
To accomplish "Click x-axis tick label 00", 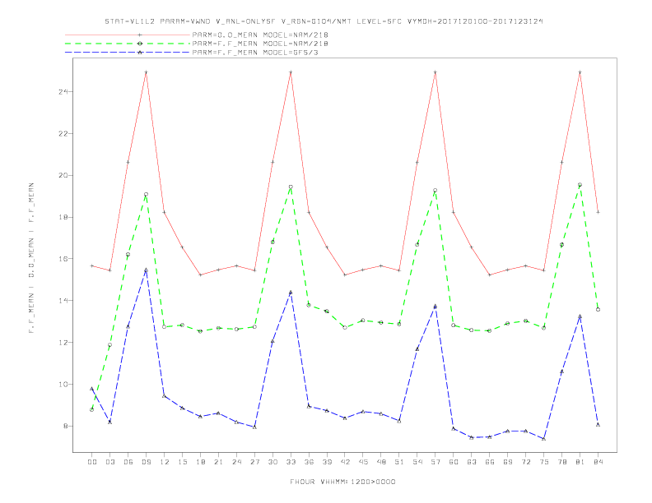I will click(x=92, y=462).
